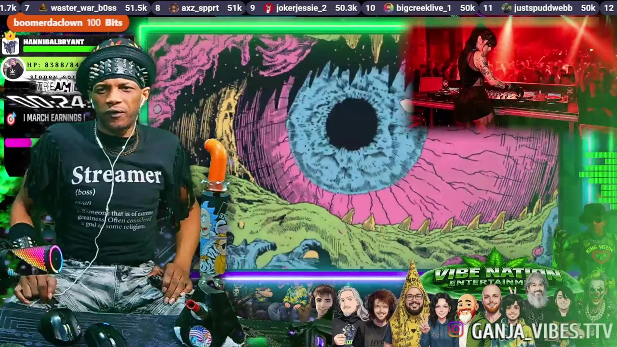Click HANNIBALBRYANT crowned avatar icon
The height and width of the screenshot is (347, 617).
(10, 44)
